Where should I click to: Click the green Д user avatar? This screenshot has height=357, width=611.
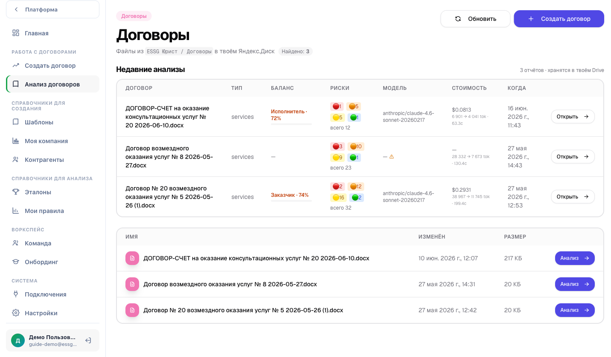coord(18,340)
